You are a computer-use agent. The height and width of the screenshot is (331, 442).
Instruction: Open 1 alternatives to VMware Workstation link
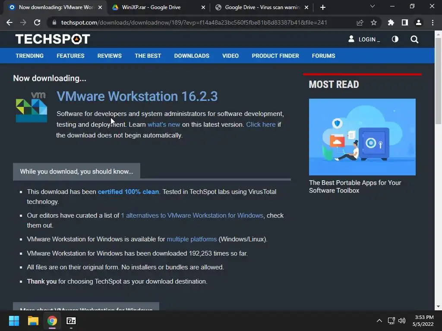[192, 215]
